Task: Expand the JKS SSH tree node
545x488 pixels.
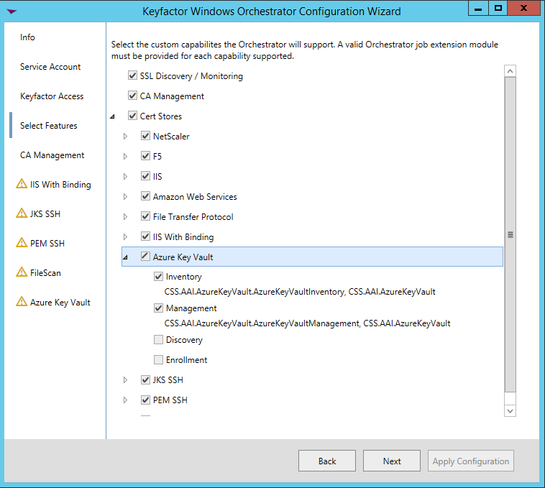Action: (126, 380)
